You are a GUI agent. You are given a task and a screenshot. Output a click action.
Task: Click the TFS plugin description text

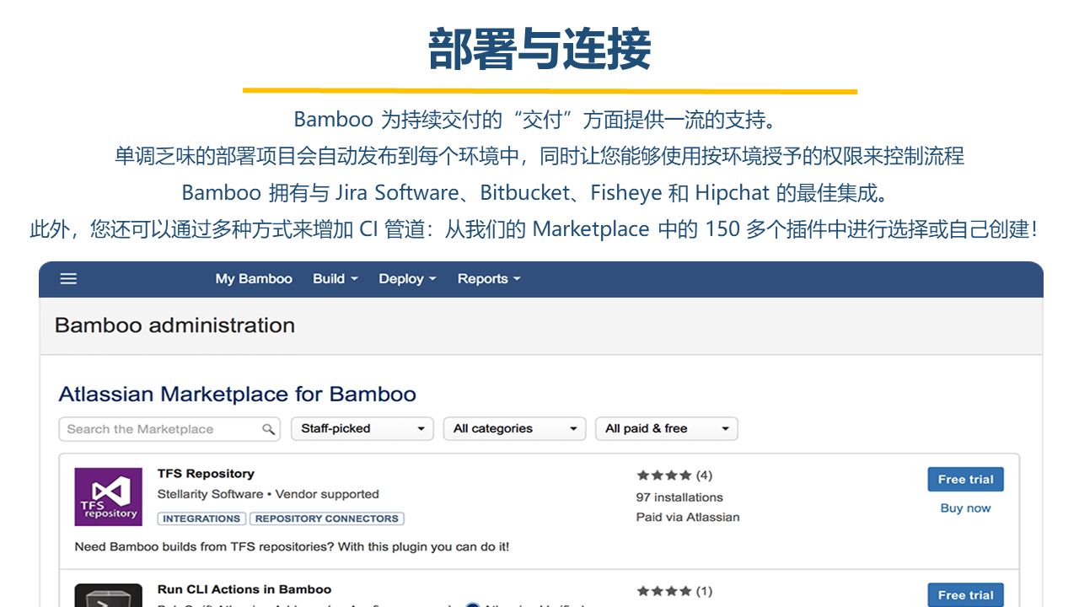pyautogui.click(x=292, y=546)
